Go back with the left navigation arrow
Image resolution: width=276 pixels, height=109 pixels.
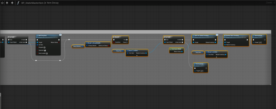coord(7,3)
